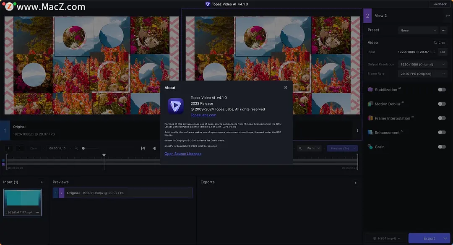
Task: Select the 963d1aF4177.mp4 input thumbnail
Action: (x=23, y=202)
